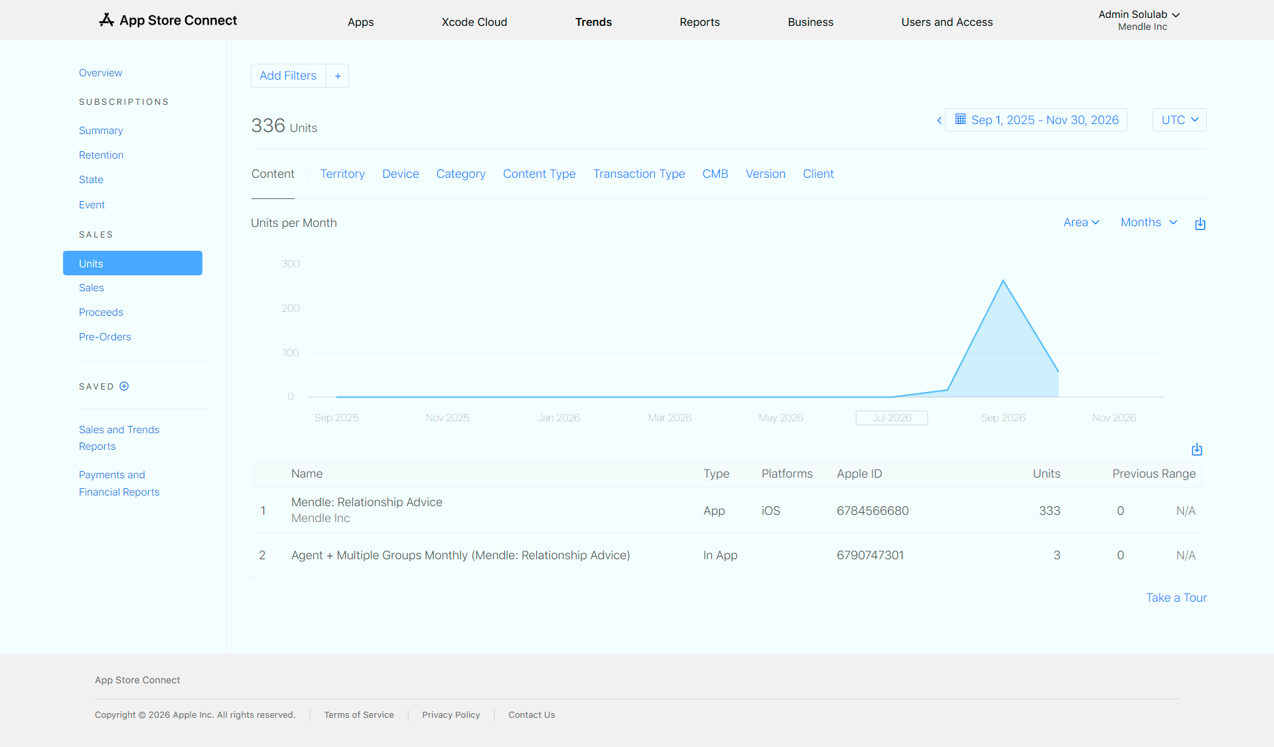Select Agent + Multiple Groups Monthly row
This screenshot has width=1274, height=747.
pos(727,555)
